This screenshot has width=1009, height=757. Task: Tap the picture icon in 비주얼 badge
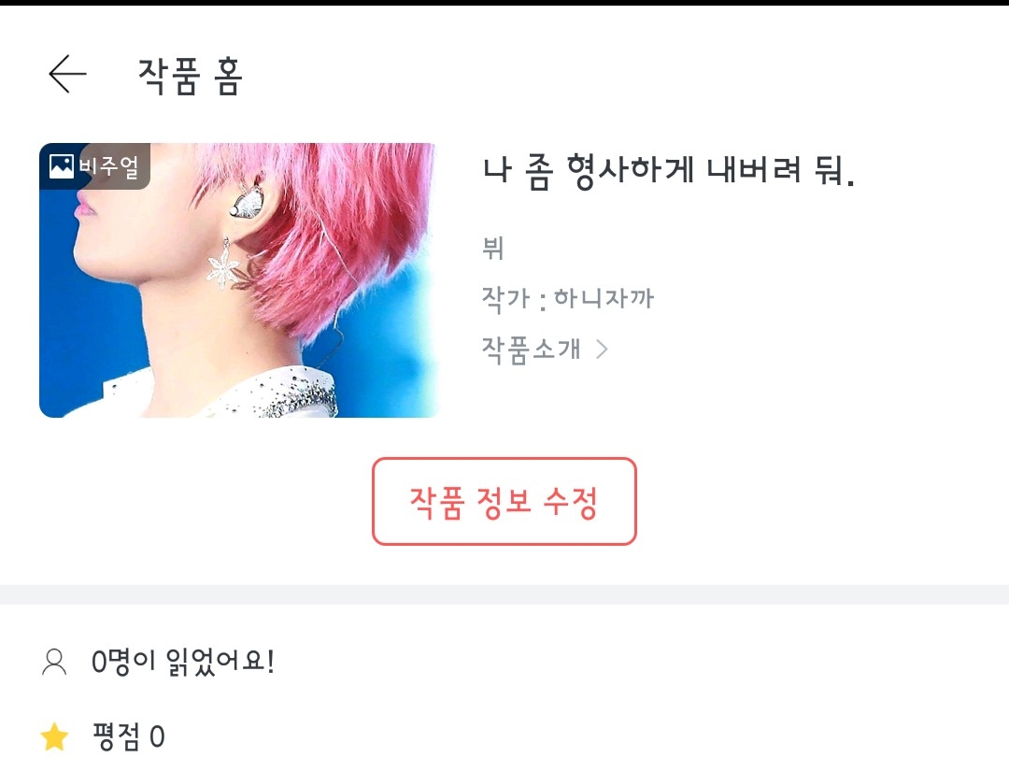click(x=62, y=166)
